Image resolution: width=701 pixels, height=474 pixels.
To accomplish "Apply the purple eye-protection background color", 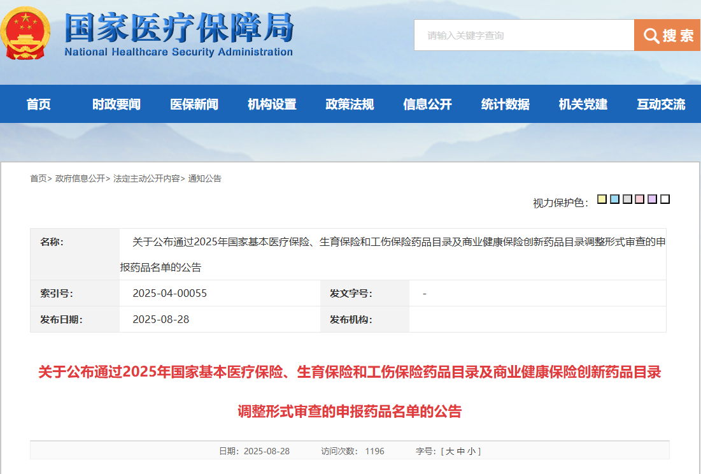I will tap(652, 199).
